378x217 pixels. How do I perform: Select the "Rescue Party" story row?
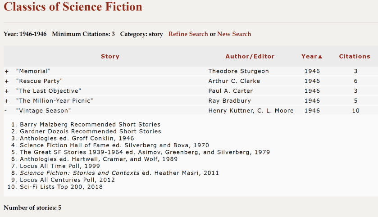coord(39,81)
